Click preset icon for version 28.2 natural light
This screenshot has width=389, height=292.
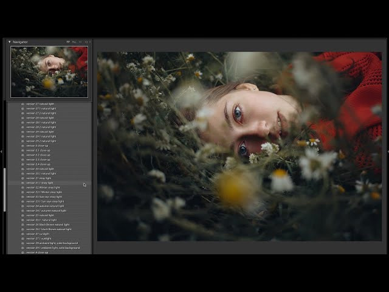point(22,127)
